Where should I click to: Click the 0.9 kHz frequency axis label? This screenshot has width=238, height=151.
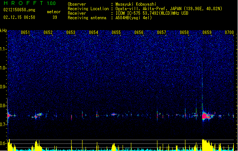pos(3,87)
